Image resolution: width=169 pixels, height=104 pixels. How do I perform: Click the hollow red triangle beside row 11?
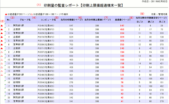(x=2, y=63)
